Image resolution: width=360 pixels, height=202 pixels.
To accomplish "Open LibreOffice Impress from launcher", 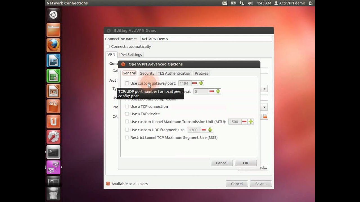I will [53, 91].
